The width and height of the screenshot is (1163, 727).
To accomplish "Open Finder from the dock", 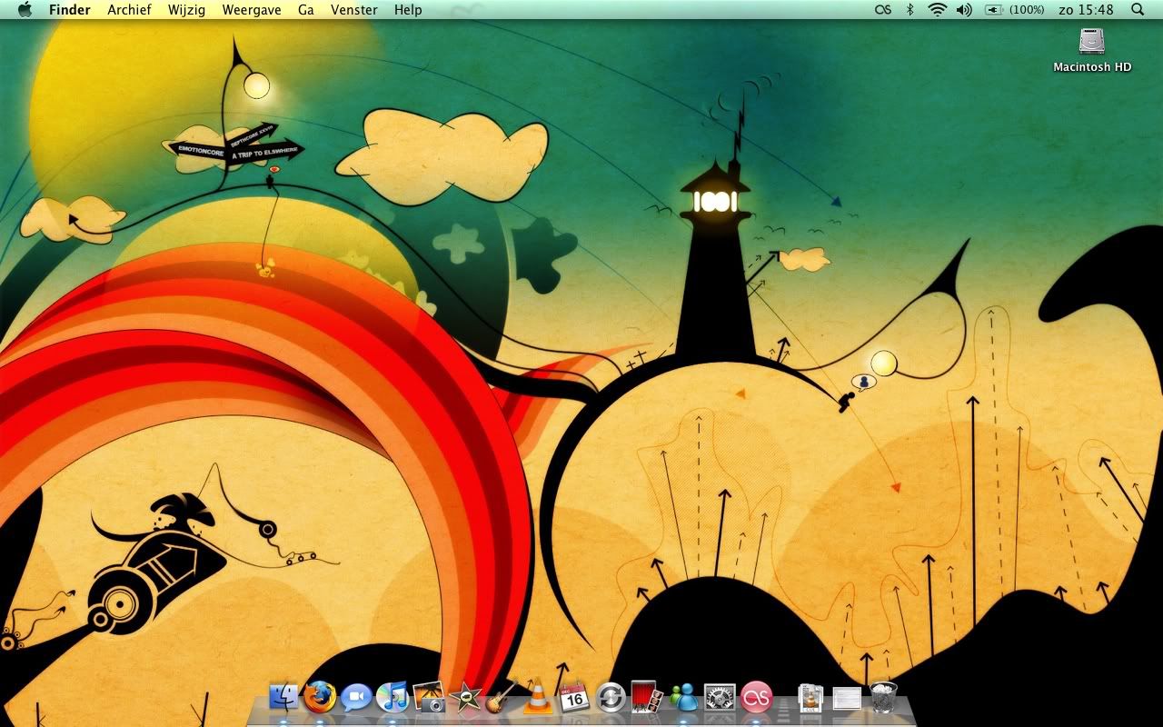I will [283, 697].
